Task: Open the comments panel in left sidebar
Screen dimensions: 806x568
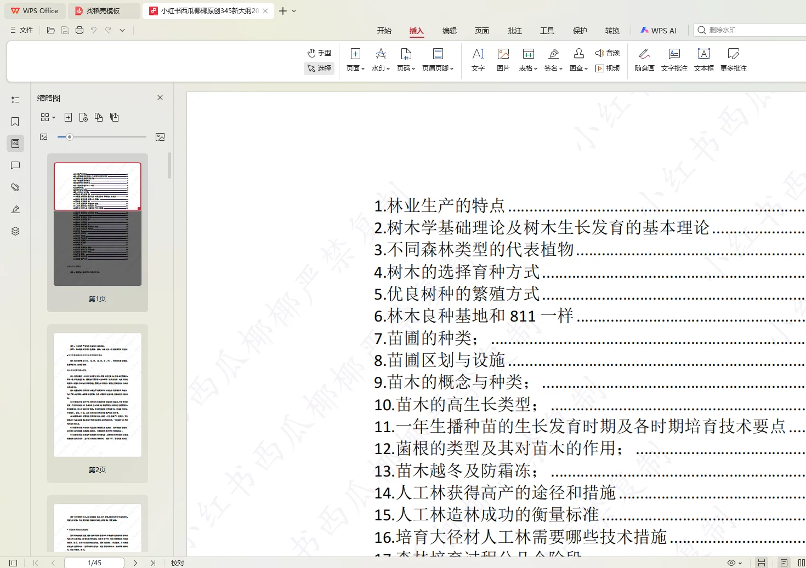Action: tap(15, 165)
